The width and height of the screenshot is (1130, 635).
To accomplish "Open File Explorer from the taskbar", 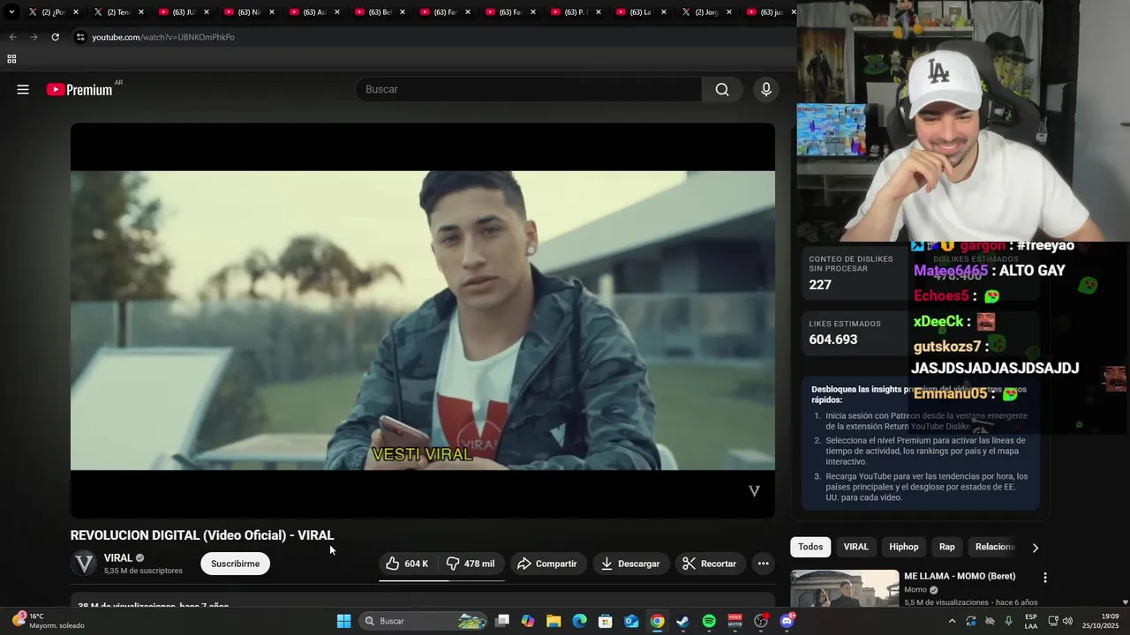I will pyautogui.click(x=554, y=621).
